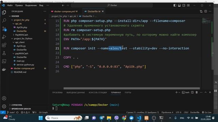This screenshot has width=218, height=122.
Task: Open service-python.py in the explorer
Action: click(x=25, y=65)
